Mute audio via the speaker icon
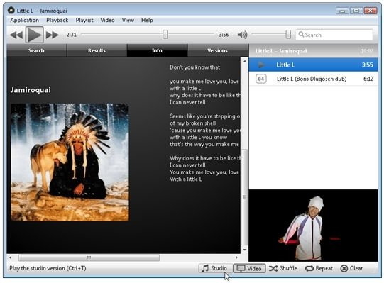 [x=243, y=35]
